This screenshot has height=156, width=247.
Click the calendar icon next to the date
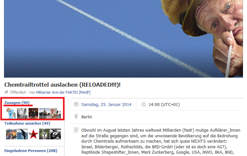76,104
